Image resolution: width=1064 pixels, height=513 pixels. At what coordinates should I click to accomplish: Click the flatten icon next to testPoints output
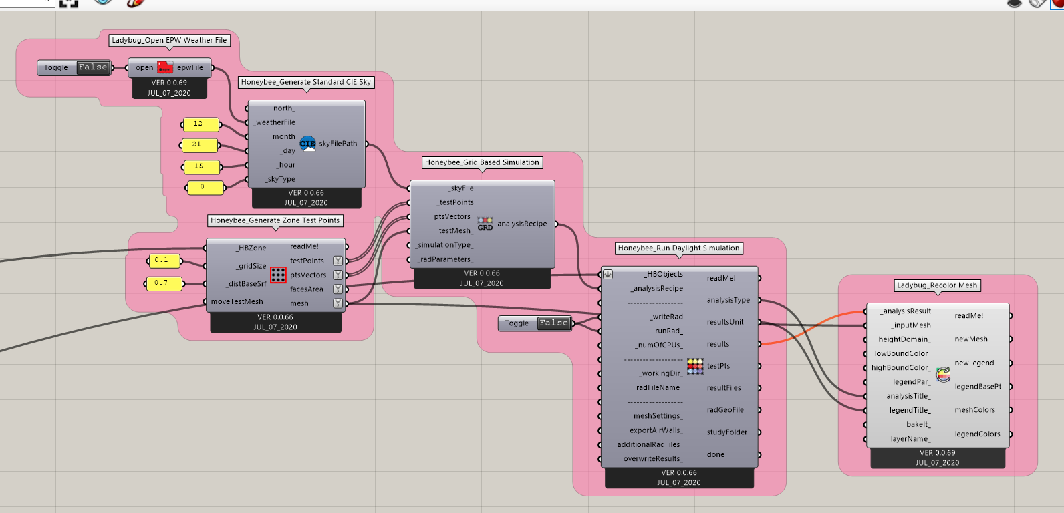click(338, 261)
